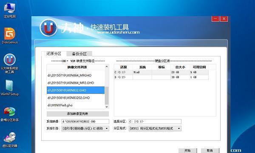Switch to the 备份分区 tab
255x153 pixels.
click(x=79, y=54)
